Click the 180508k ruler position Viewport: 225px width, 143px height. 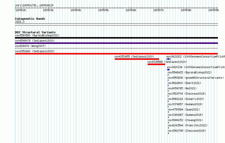(x=186, y=10)
